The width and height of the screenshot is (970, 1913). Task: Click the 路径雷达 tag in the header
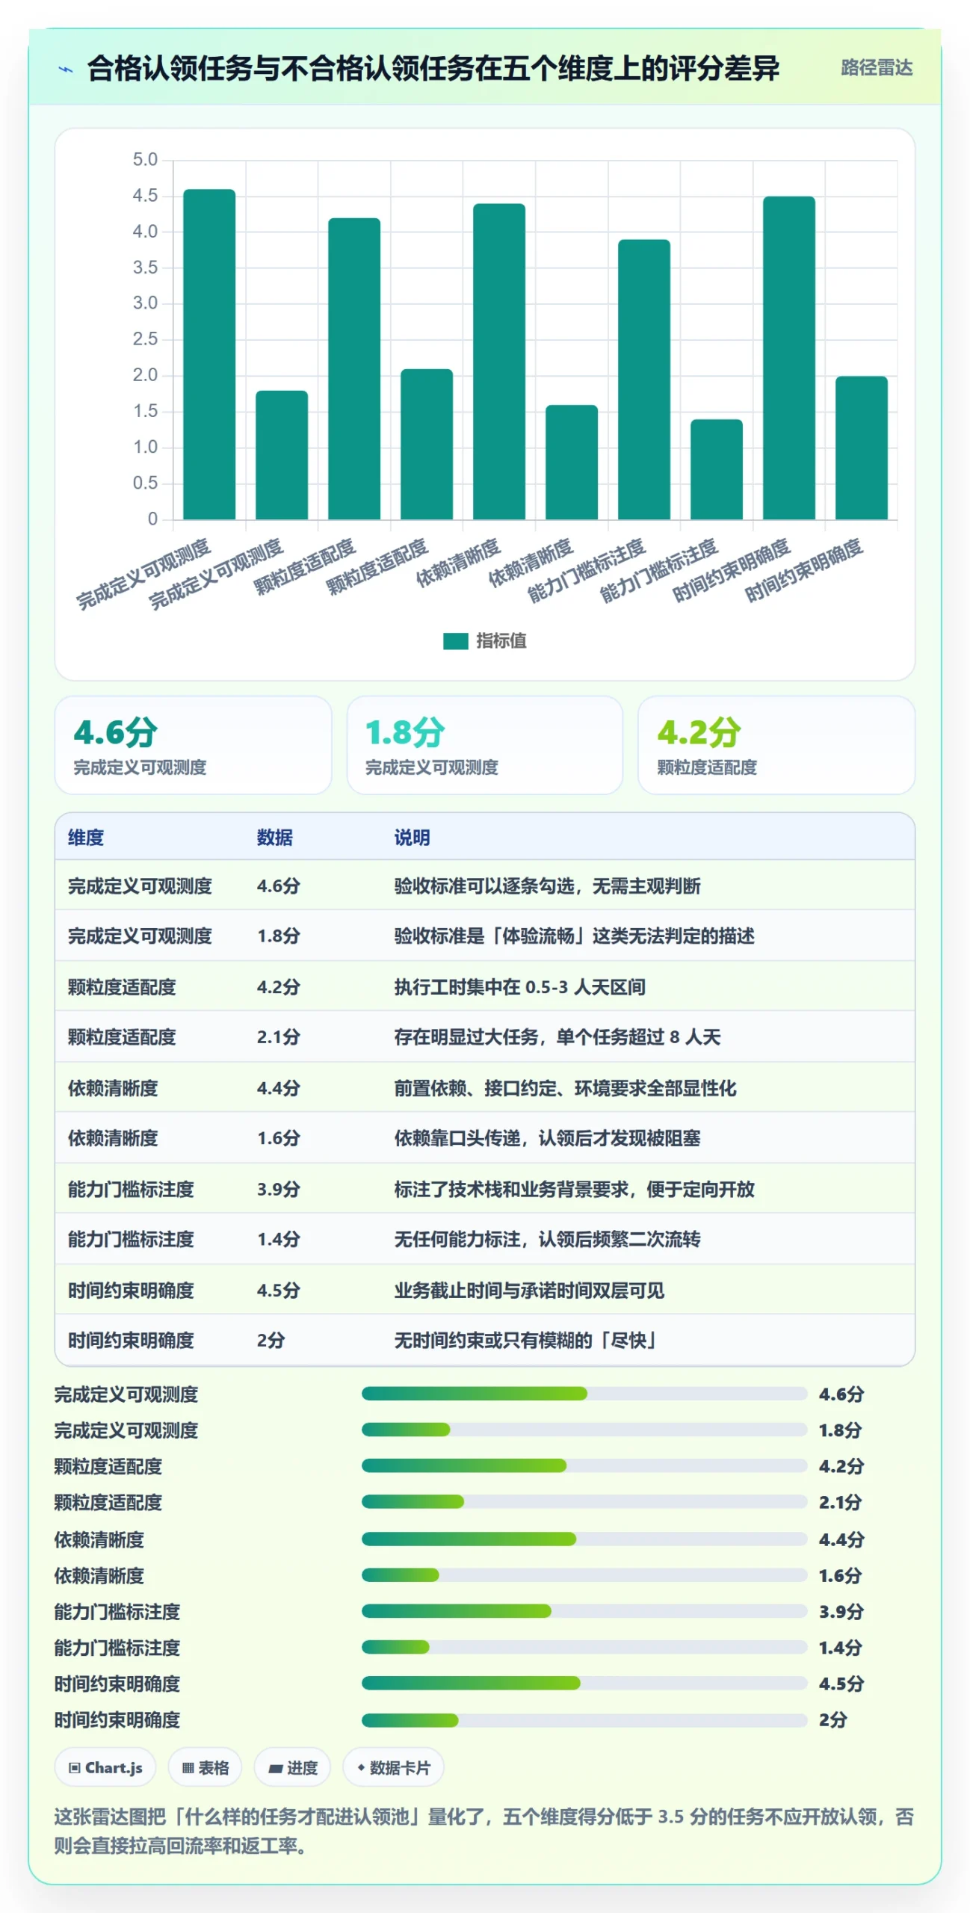tap(877, 68)
